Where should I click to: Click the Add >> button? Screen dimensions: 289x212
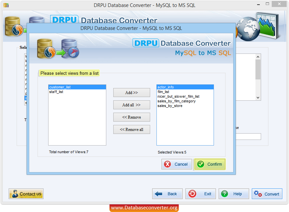pos(132,93)
